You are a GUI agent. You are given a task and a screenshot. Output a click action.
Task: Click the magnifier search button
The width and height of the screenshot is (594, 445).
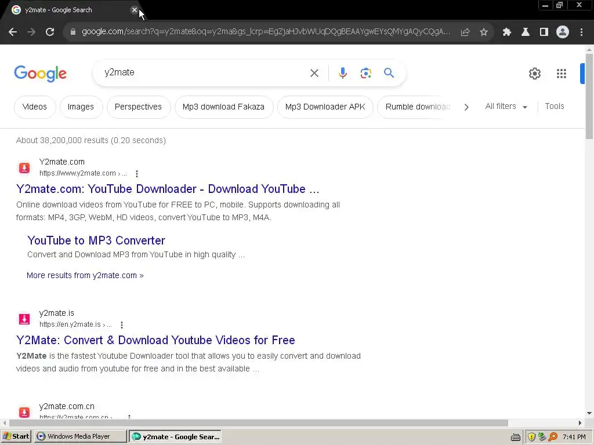[389, 72]
